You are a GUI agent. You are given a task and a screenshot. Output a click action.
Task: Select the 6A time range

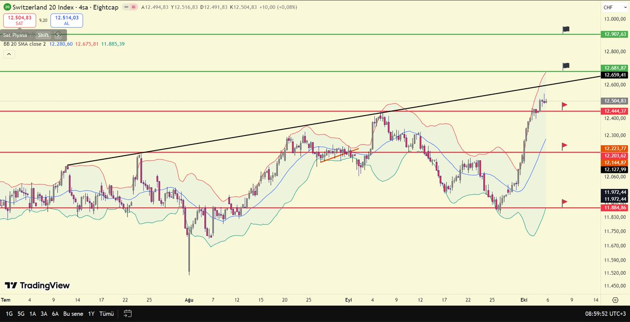point(56,314)
